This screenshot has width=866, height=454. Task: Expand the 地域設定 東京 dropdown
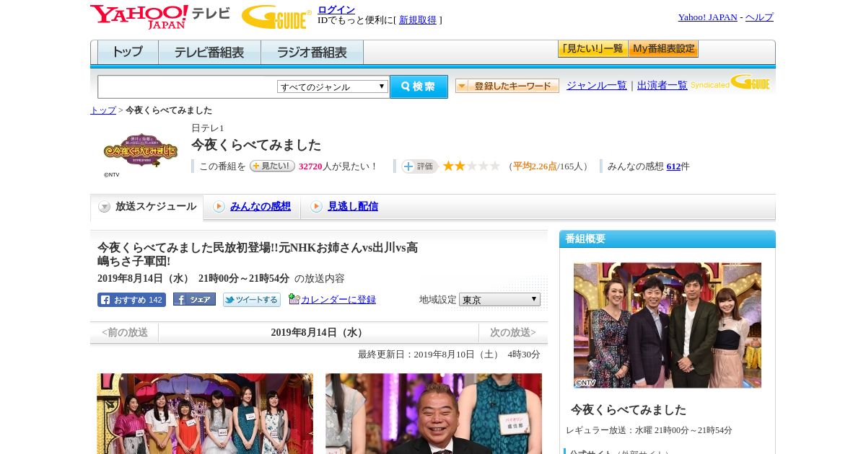point(499,299)
